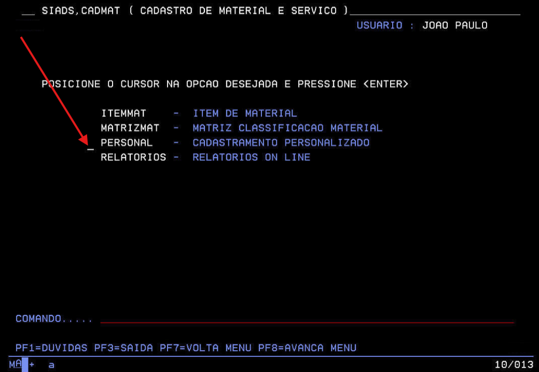
Task: Click the white underscore cursor beside the options
Action: coord(91,149)
